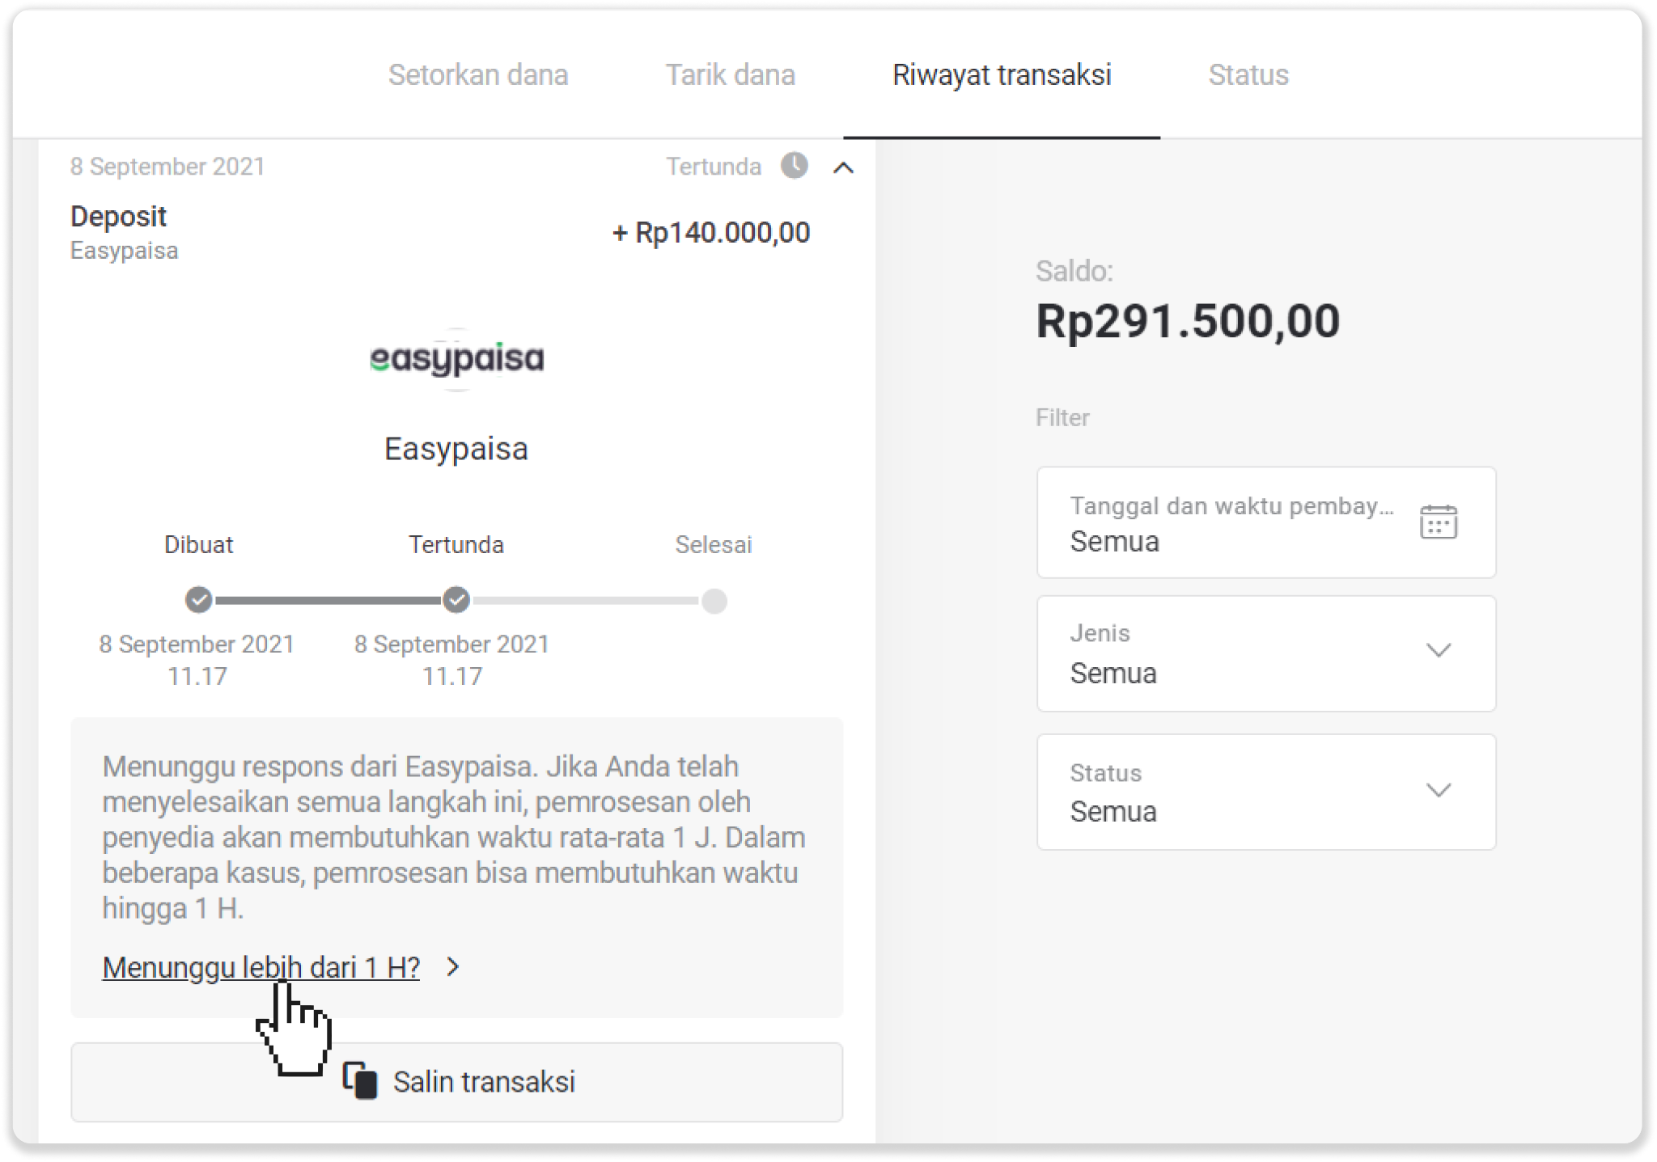This screenshot has width=1657, height=1162.
Task: Select the Riwayat transaksi tab
Action: point(1002,75)
